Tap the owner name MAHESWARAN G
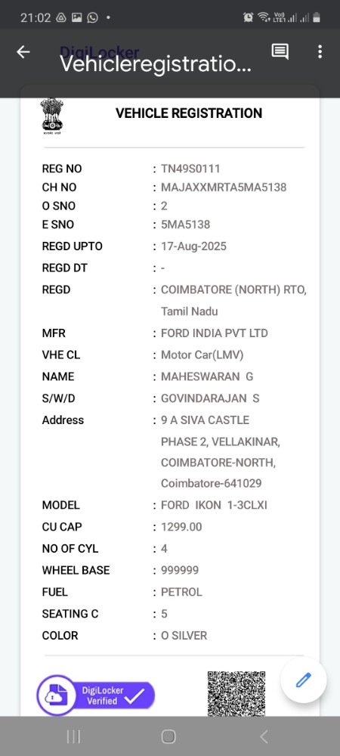 [x=207, y=376]
